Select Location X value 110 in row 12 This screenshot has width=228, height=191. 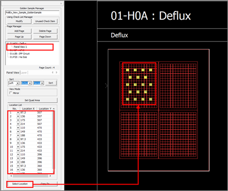click(x=23, y=154)
